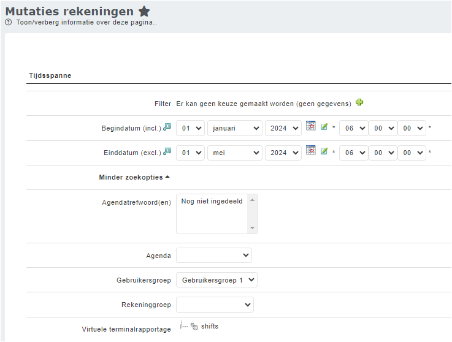452x342 pixels.
Task: Click the favorite star next to Mutaties rekeningen
Action: point(144,12)
